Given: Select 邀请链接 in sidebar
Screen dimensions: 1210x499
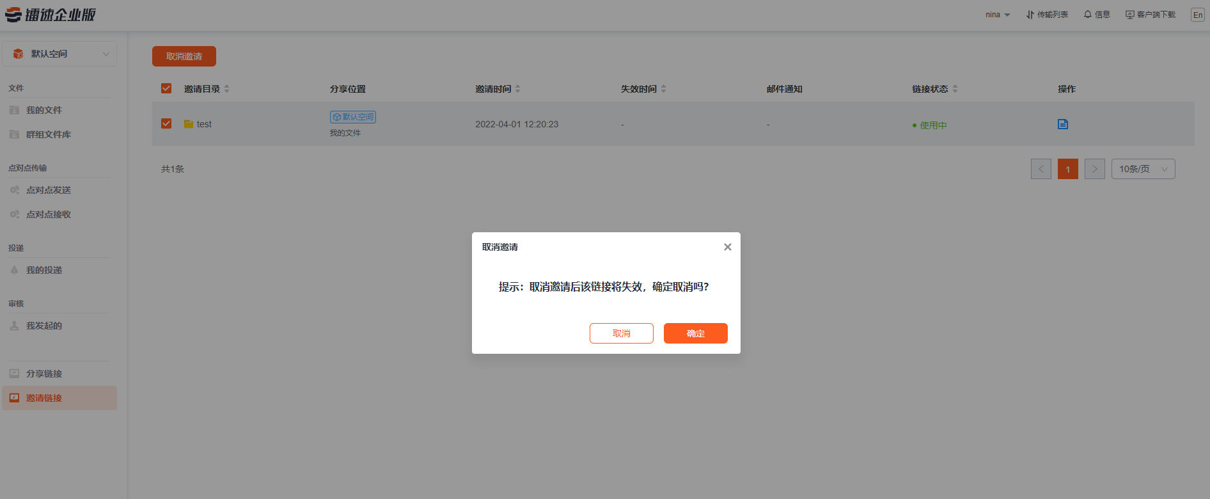Looking at the screenshot, I should coord(59,398).
